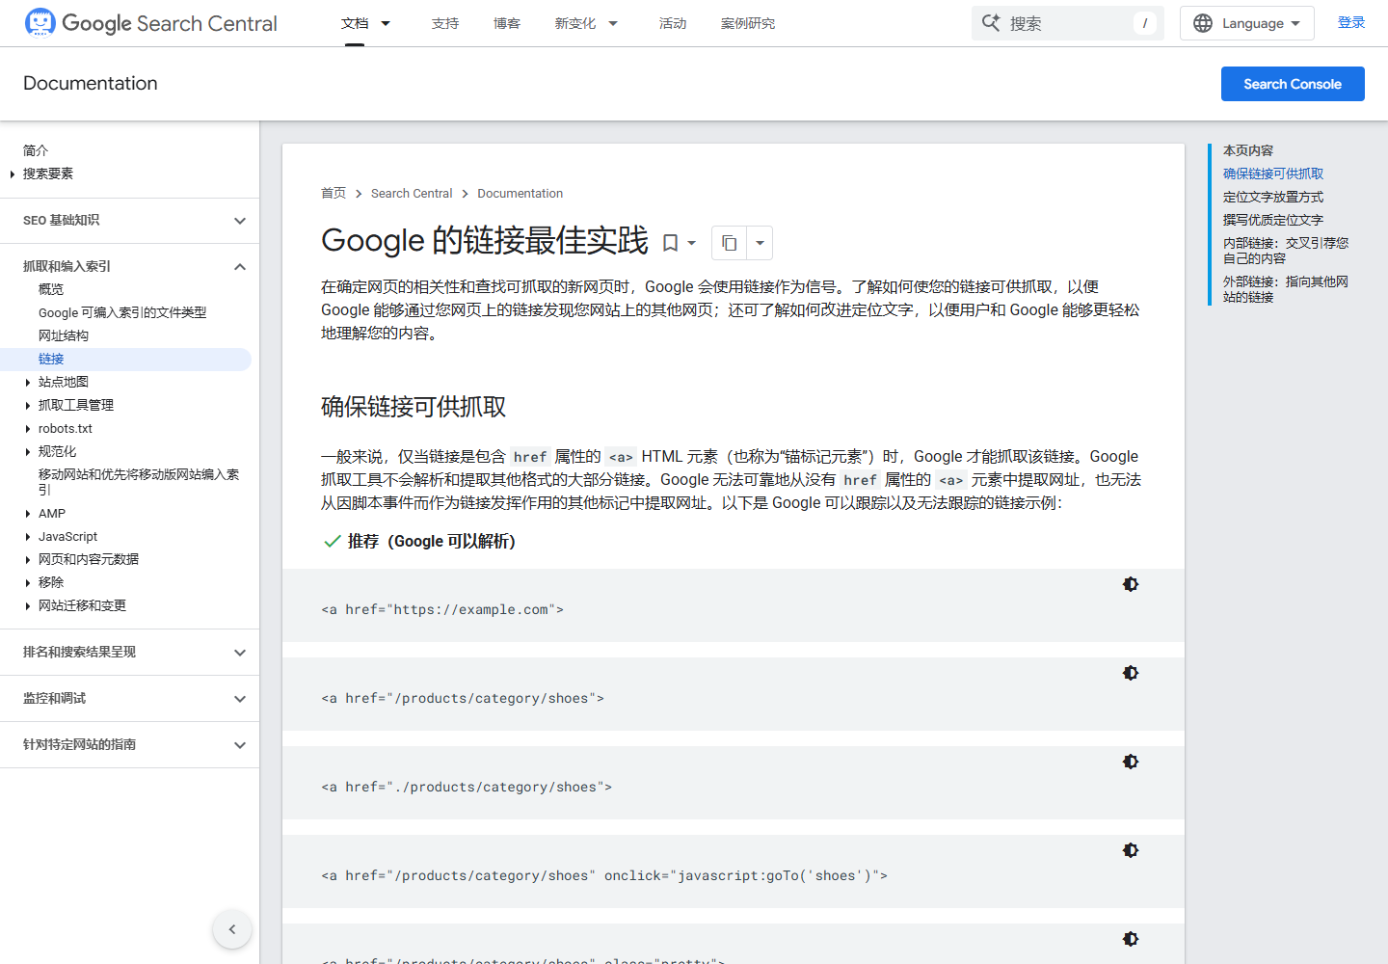Open Google 可编入索引的文件类型 sidebar item

pos(122,312)
